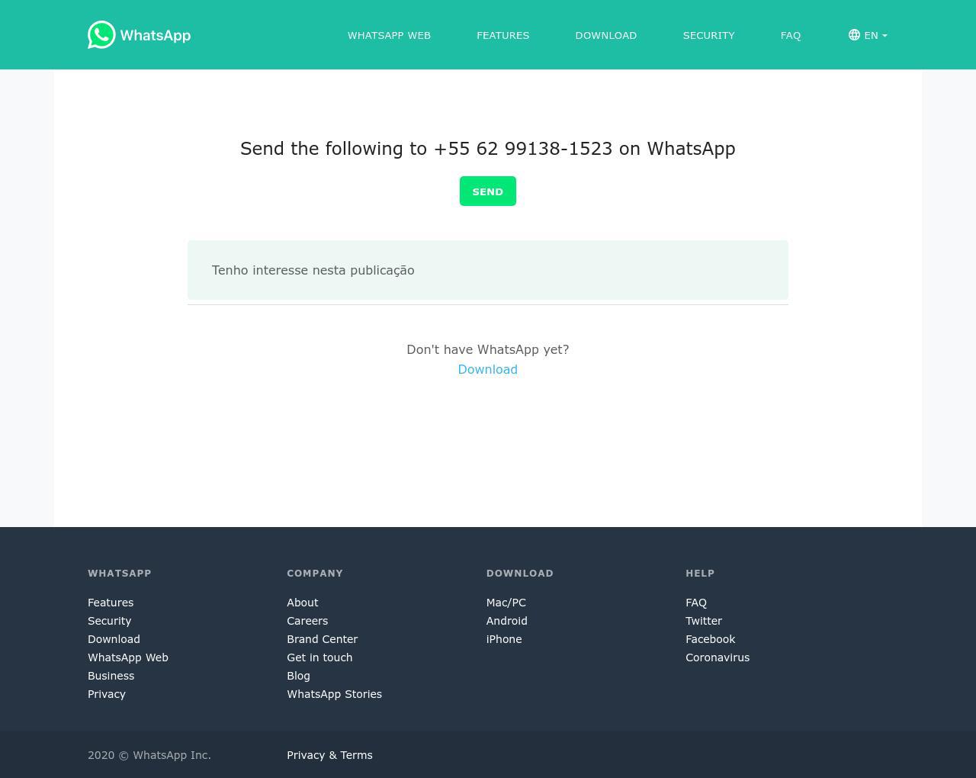Image resolution: width=976 pixels, height=778 pixels.
Task: Open Coronavirus help link
Action: pos(717,657)
